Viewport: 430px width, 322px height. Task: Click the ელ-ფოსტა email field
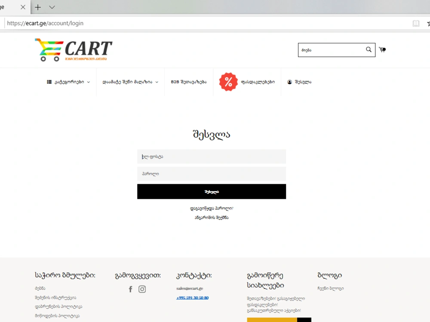click(212, 157)
